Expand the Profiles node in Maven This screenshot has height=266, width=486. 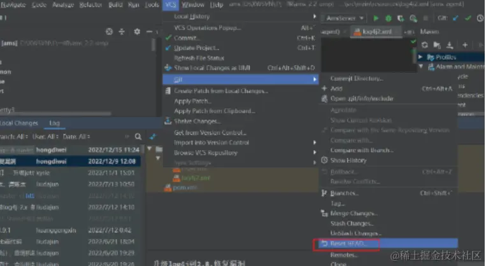420,57
